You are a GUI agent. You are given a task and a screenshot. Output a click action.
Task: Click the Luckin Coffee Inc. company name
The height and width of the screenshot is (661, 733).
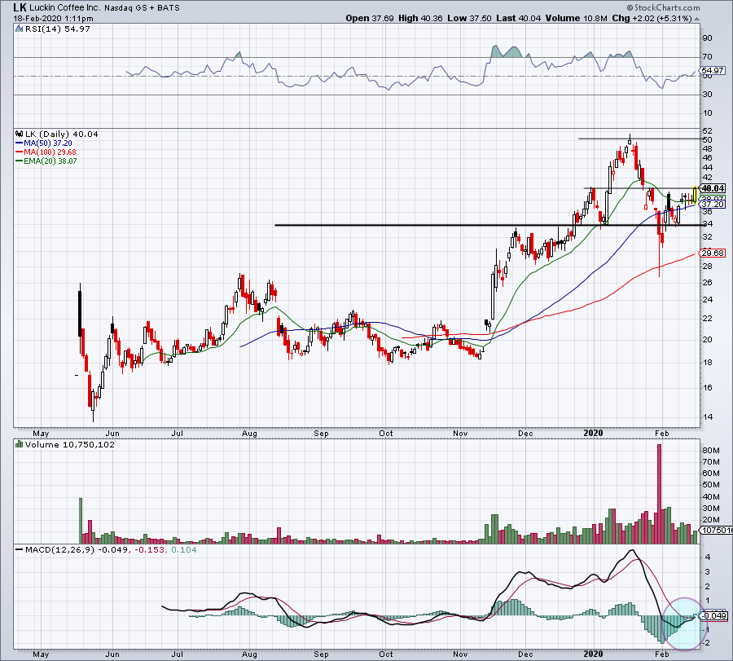click(65, 8)
